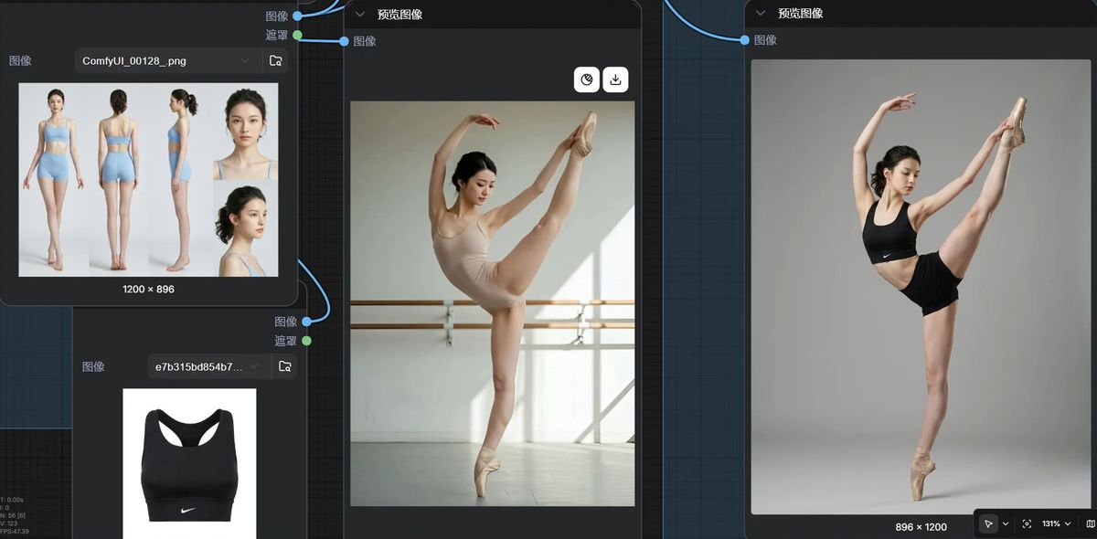Viewport: 1097px width, 539px height.
Task: Click the "T: 0.00s" stats readout
Action: [x=13, y=500]
